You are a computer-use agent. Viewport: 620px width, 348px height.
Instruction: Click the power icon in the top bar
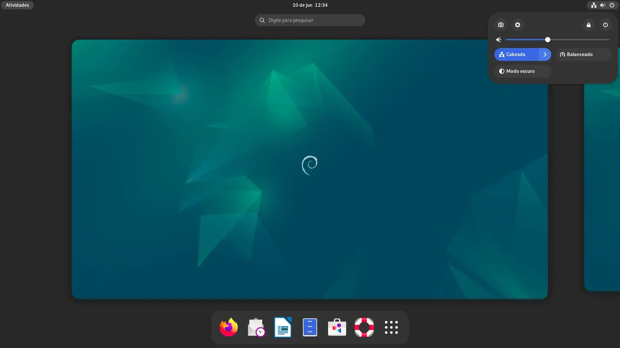pos(612,5)
